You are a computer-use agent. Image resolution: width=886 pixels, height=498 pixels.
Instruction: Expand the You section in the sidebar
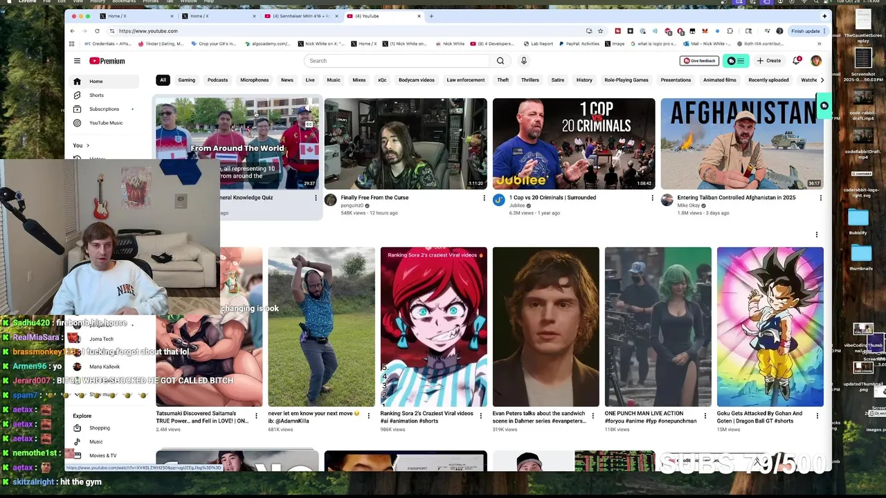click(82, 145)
